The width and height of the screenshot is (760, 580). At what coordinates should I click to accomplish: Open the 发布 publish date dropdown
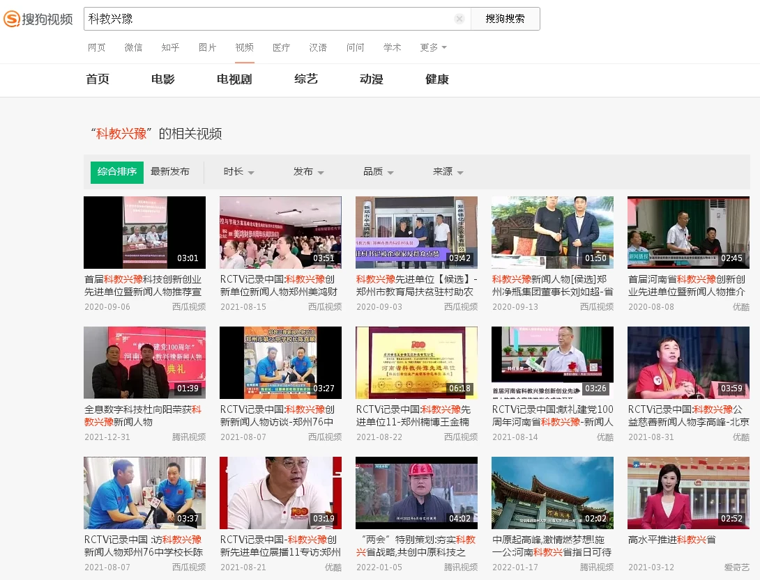point(309,171)
